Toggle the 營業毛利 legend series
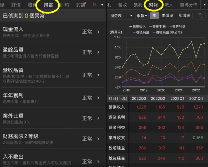The image size is (208, 167). coord(157,27)
